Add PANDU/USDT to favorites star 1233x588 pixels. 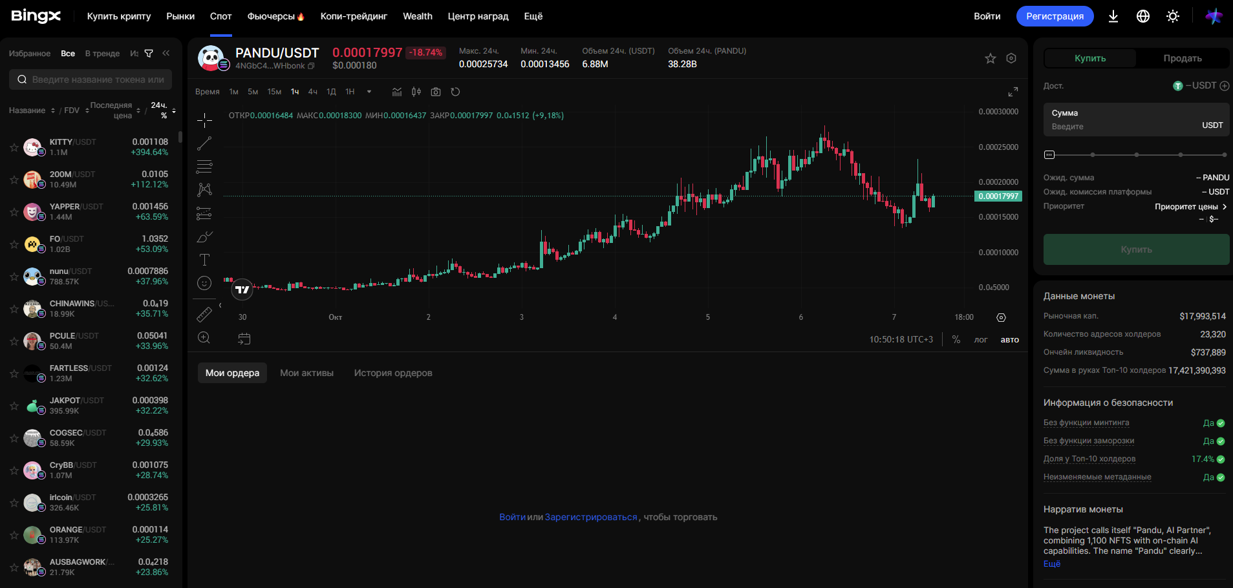point(990,59)
